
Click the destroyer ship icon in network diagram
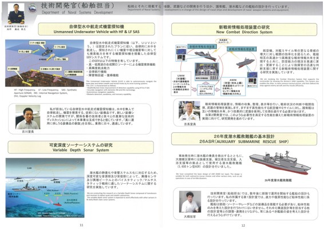[x=205, y=56]
